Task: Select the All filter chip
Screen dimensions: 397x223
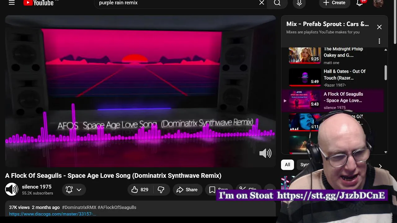Action: 288,165
